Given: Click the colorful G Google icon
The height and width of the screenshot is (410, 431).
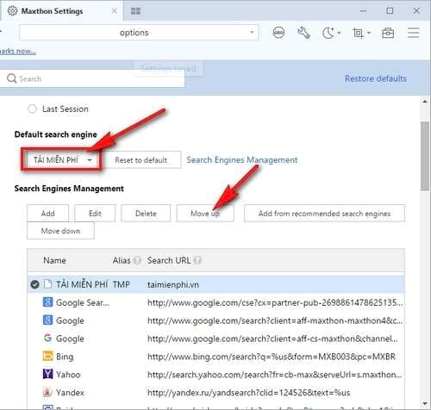Looking at the screenshot, I should 47,338.
